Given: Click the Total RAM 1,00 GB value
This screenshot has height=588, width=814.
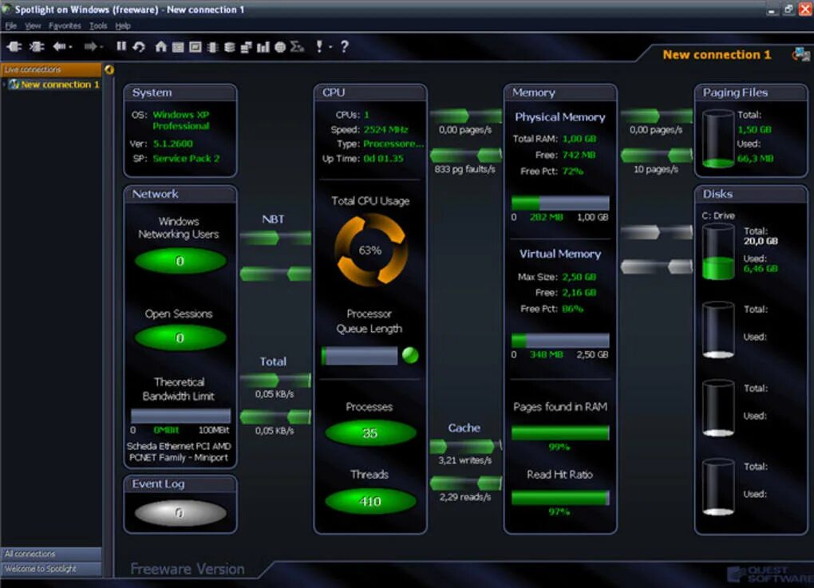Looking at the screenshot, I should click(x=579, y=139).
